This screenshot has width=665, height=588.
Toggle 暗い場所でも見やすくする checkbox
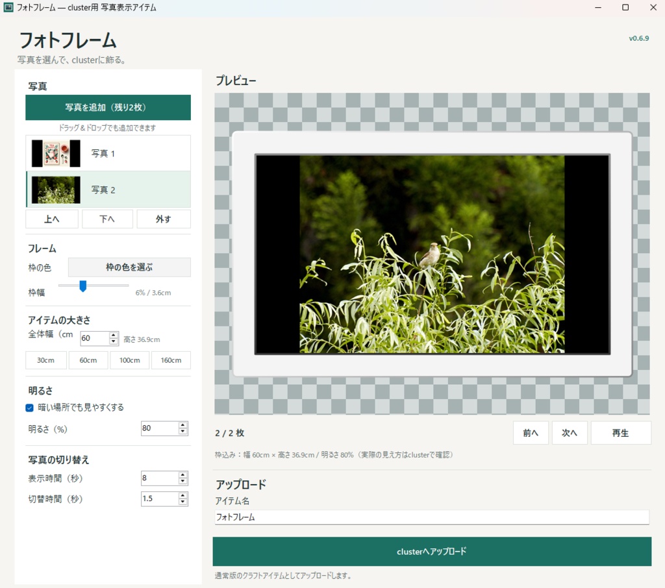click(30, 408)
